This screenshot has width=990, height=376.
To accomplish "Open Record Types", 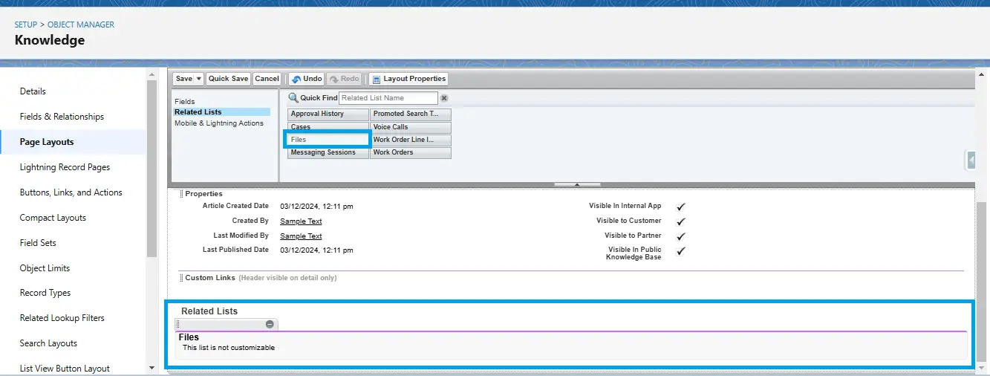I will [45, 293].
